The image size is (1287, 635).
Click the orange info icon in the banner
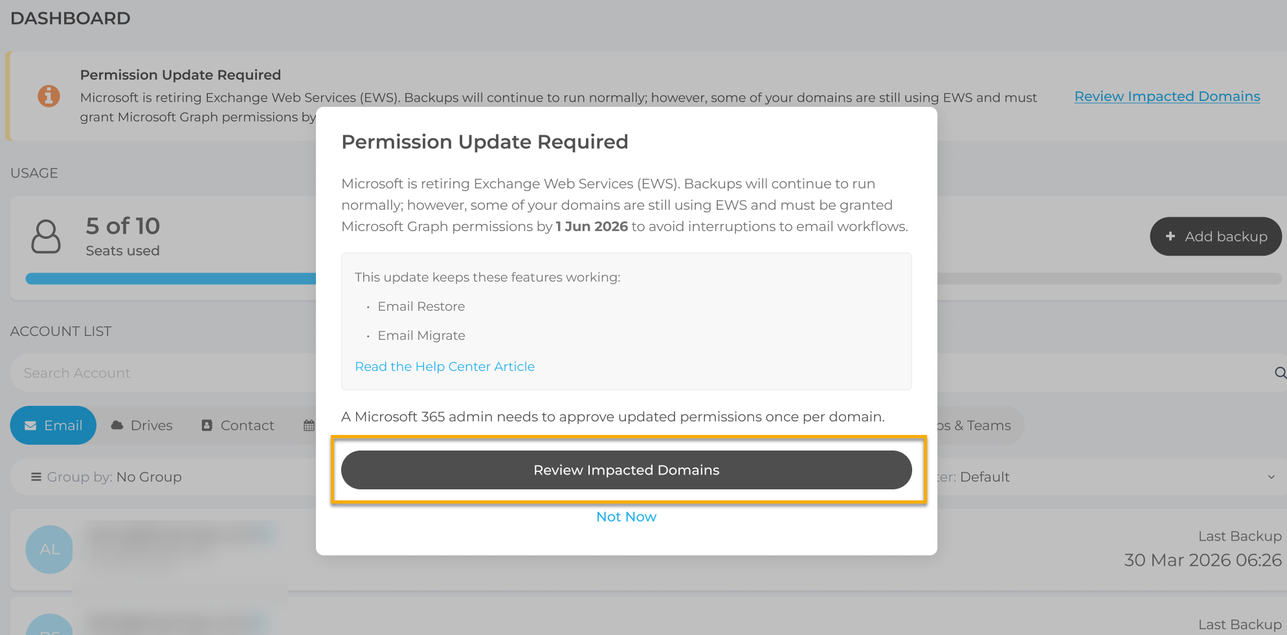pos(49,96)
